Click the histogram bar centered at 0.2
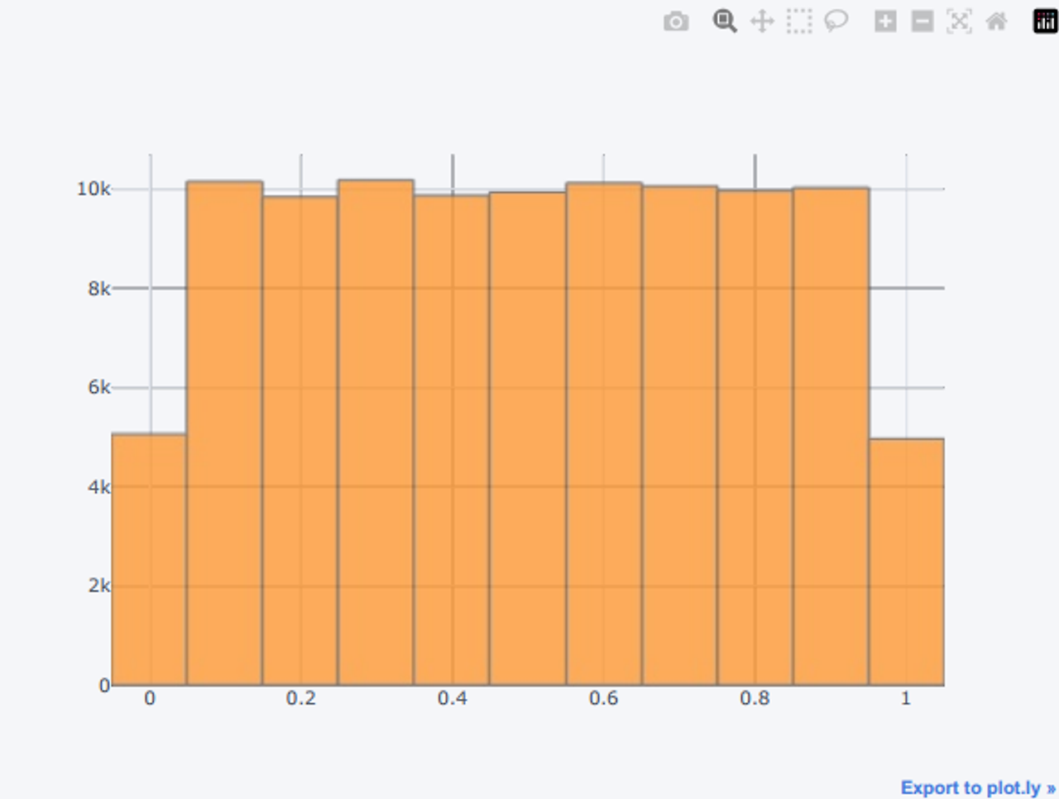This screenshot has width=1059, height=799. tap(300, 441)
